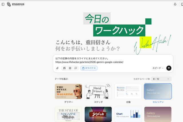This screenshot has height=122, width=183.
Task: Open the notifications bell
Action: (x=175, y=4)
